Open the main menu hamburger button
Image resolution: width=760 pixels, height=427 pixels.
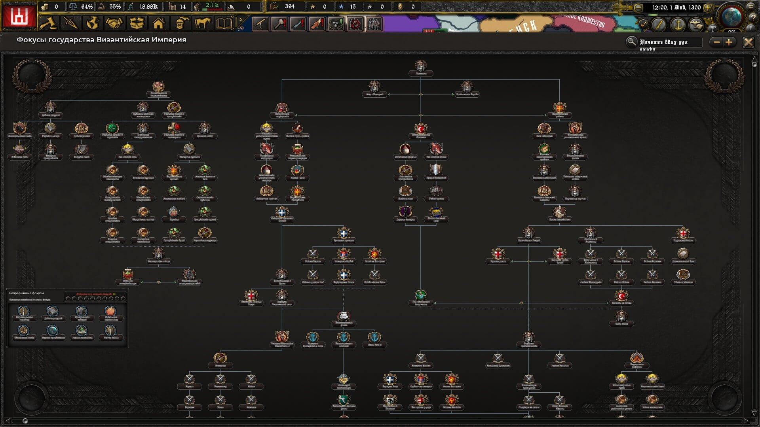[751, 7]
